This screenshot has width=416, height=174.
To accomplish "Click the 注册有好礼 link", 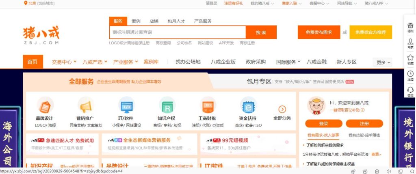I will click(234, 3).
